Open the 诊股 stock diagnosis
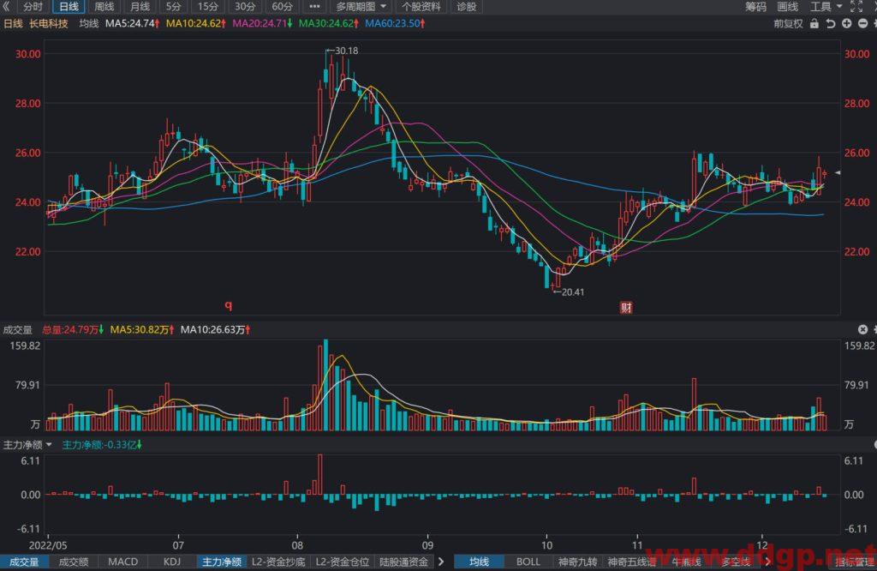 (x=467, y=7)
